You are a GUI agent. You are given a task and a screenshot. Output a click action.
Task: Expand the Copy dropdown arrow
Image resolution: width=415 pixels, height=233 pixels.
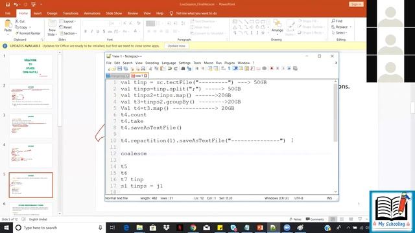(x=30, y=27)
